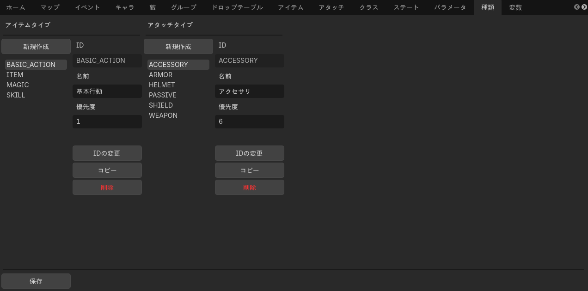Click the left tab-scroll arrow icon
The height and width of the screenshot is (291, 588).
577,7
